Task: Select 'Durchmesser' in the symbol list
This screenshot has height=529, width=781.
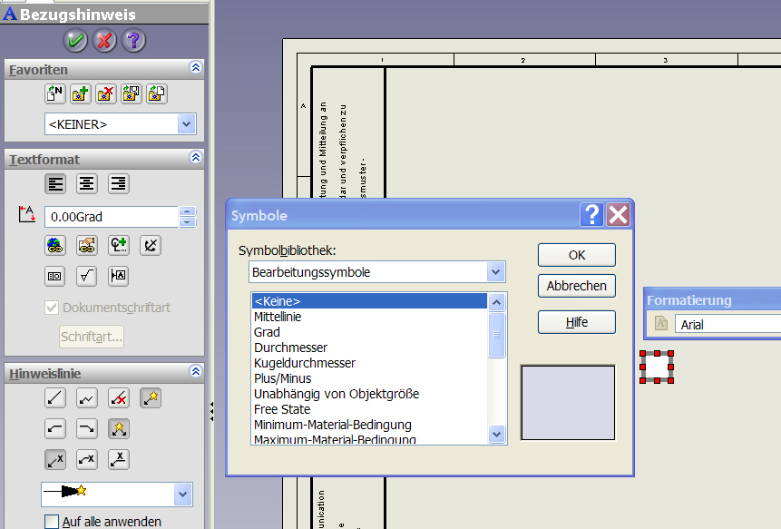Action: [290, 348]
